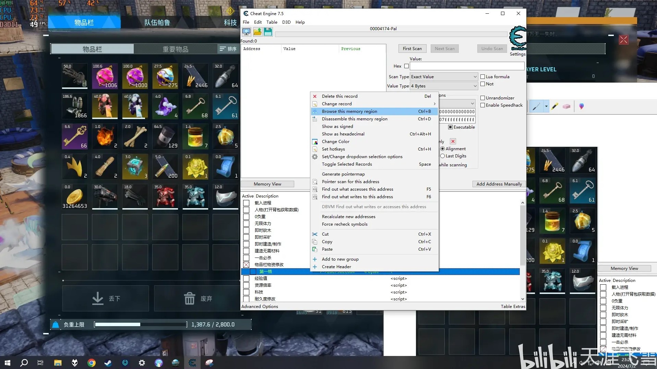Open the Value Type dropdown
This screenshot has height=369, width=657.
click(x=444, y=86)
